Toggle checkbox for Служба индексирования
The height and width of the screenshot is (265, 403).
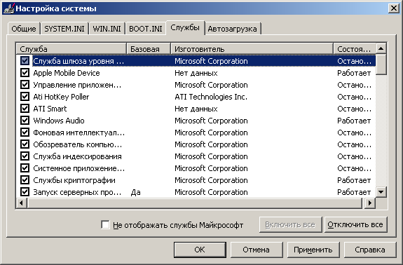coord(25,156)
